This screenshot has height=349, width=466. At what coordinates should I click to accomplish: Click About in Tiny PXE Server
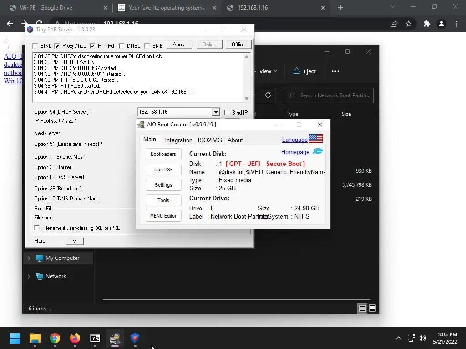click(179, 45)
